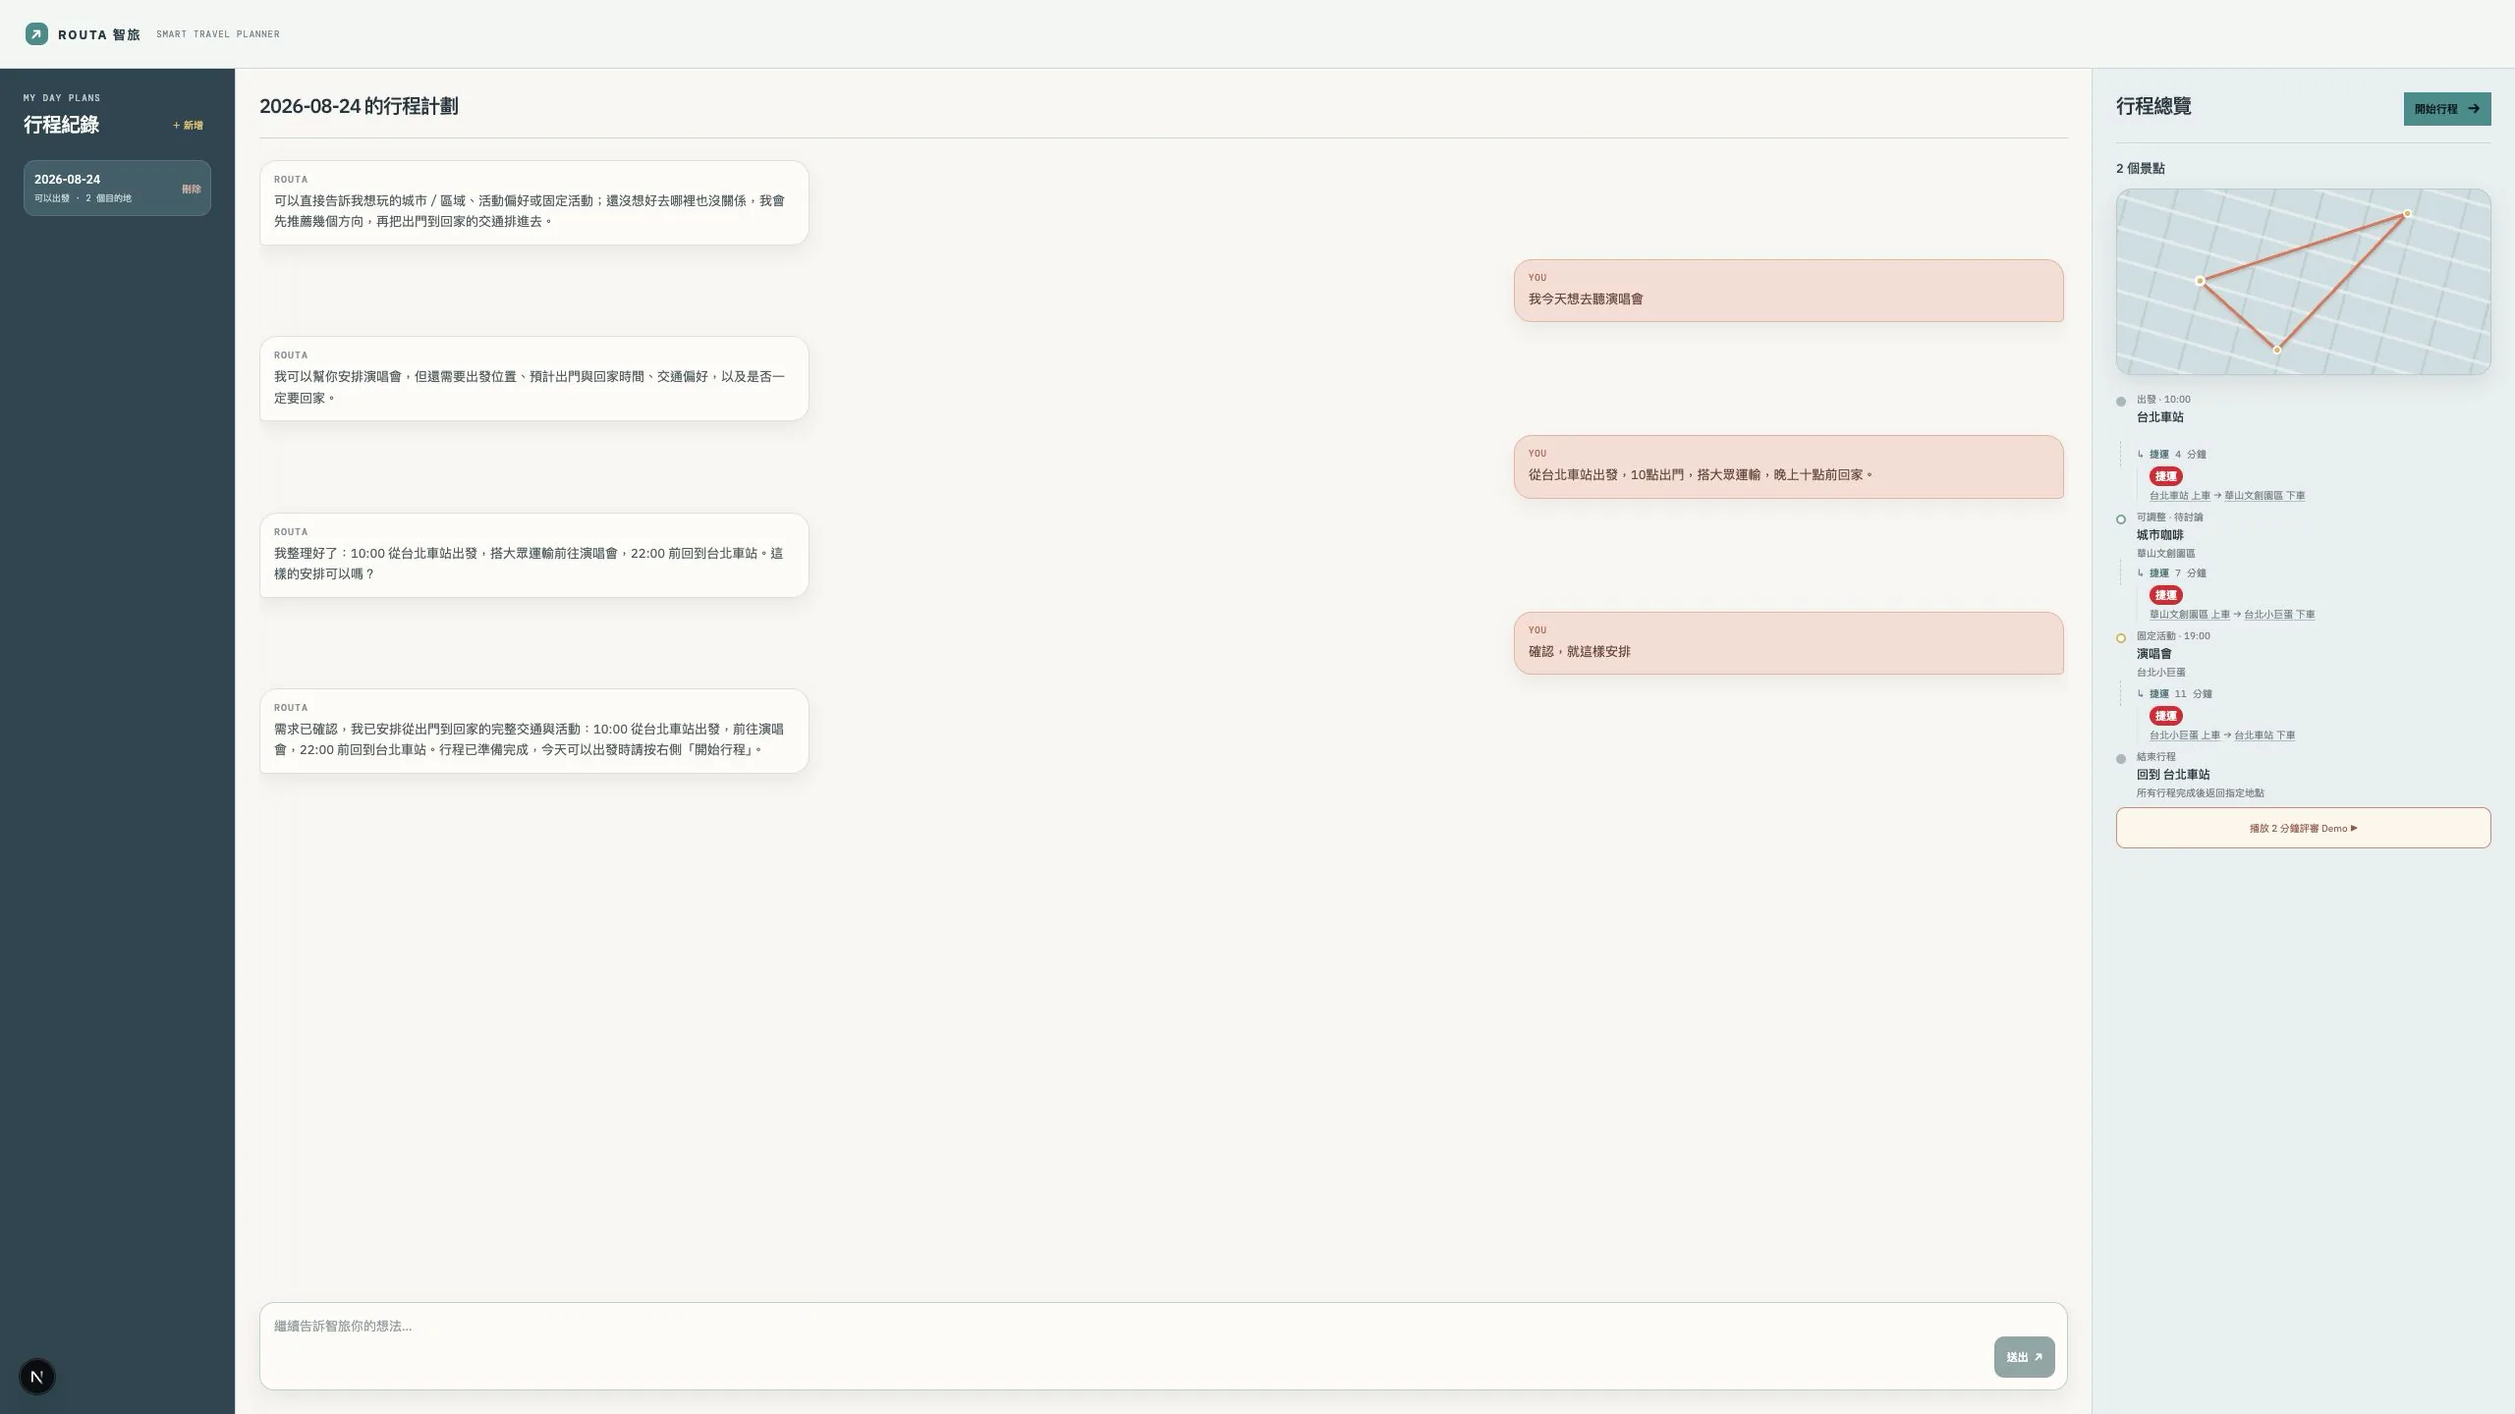Open the 2026-08-24 plan card
This screenshot has width=2515, height=1414.
tap(117, 188)
